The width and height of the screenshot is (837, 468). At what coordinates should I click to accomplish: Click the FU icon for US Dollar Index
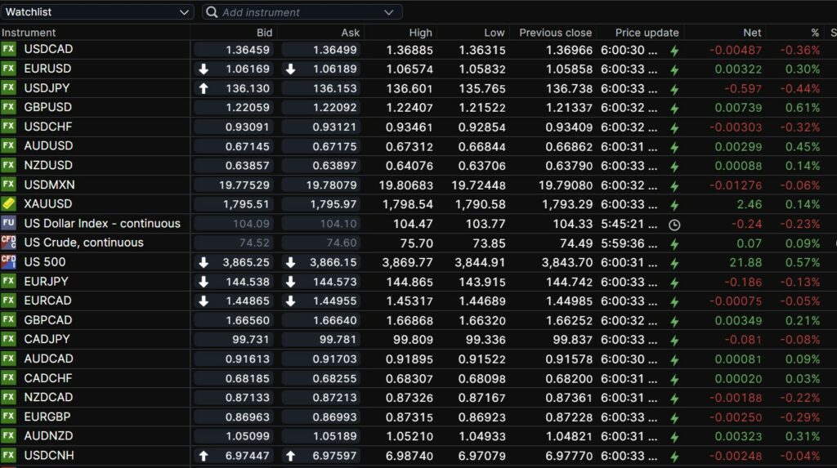pos(8,223)
